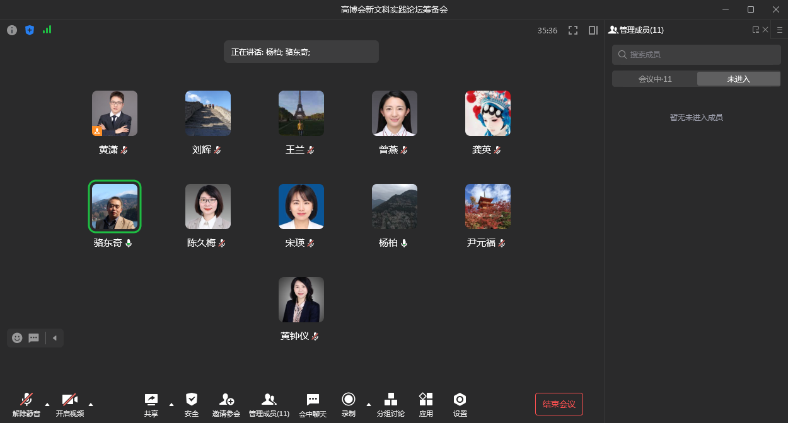Collapse the reaction bar arrow
Screen dimensions: 788x423
[x=55, y=338]
